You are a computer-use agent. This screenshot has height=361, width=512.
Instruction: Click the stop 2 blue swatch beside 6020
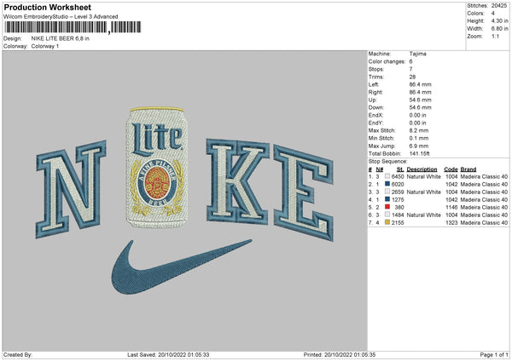[x=387, y=184]
